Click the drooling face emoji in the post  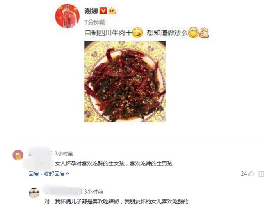pos(137,32)
